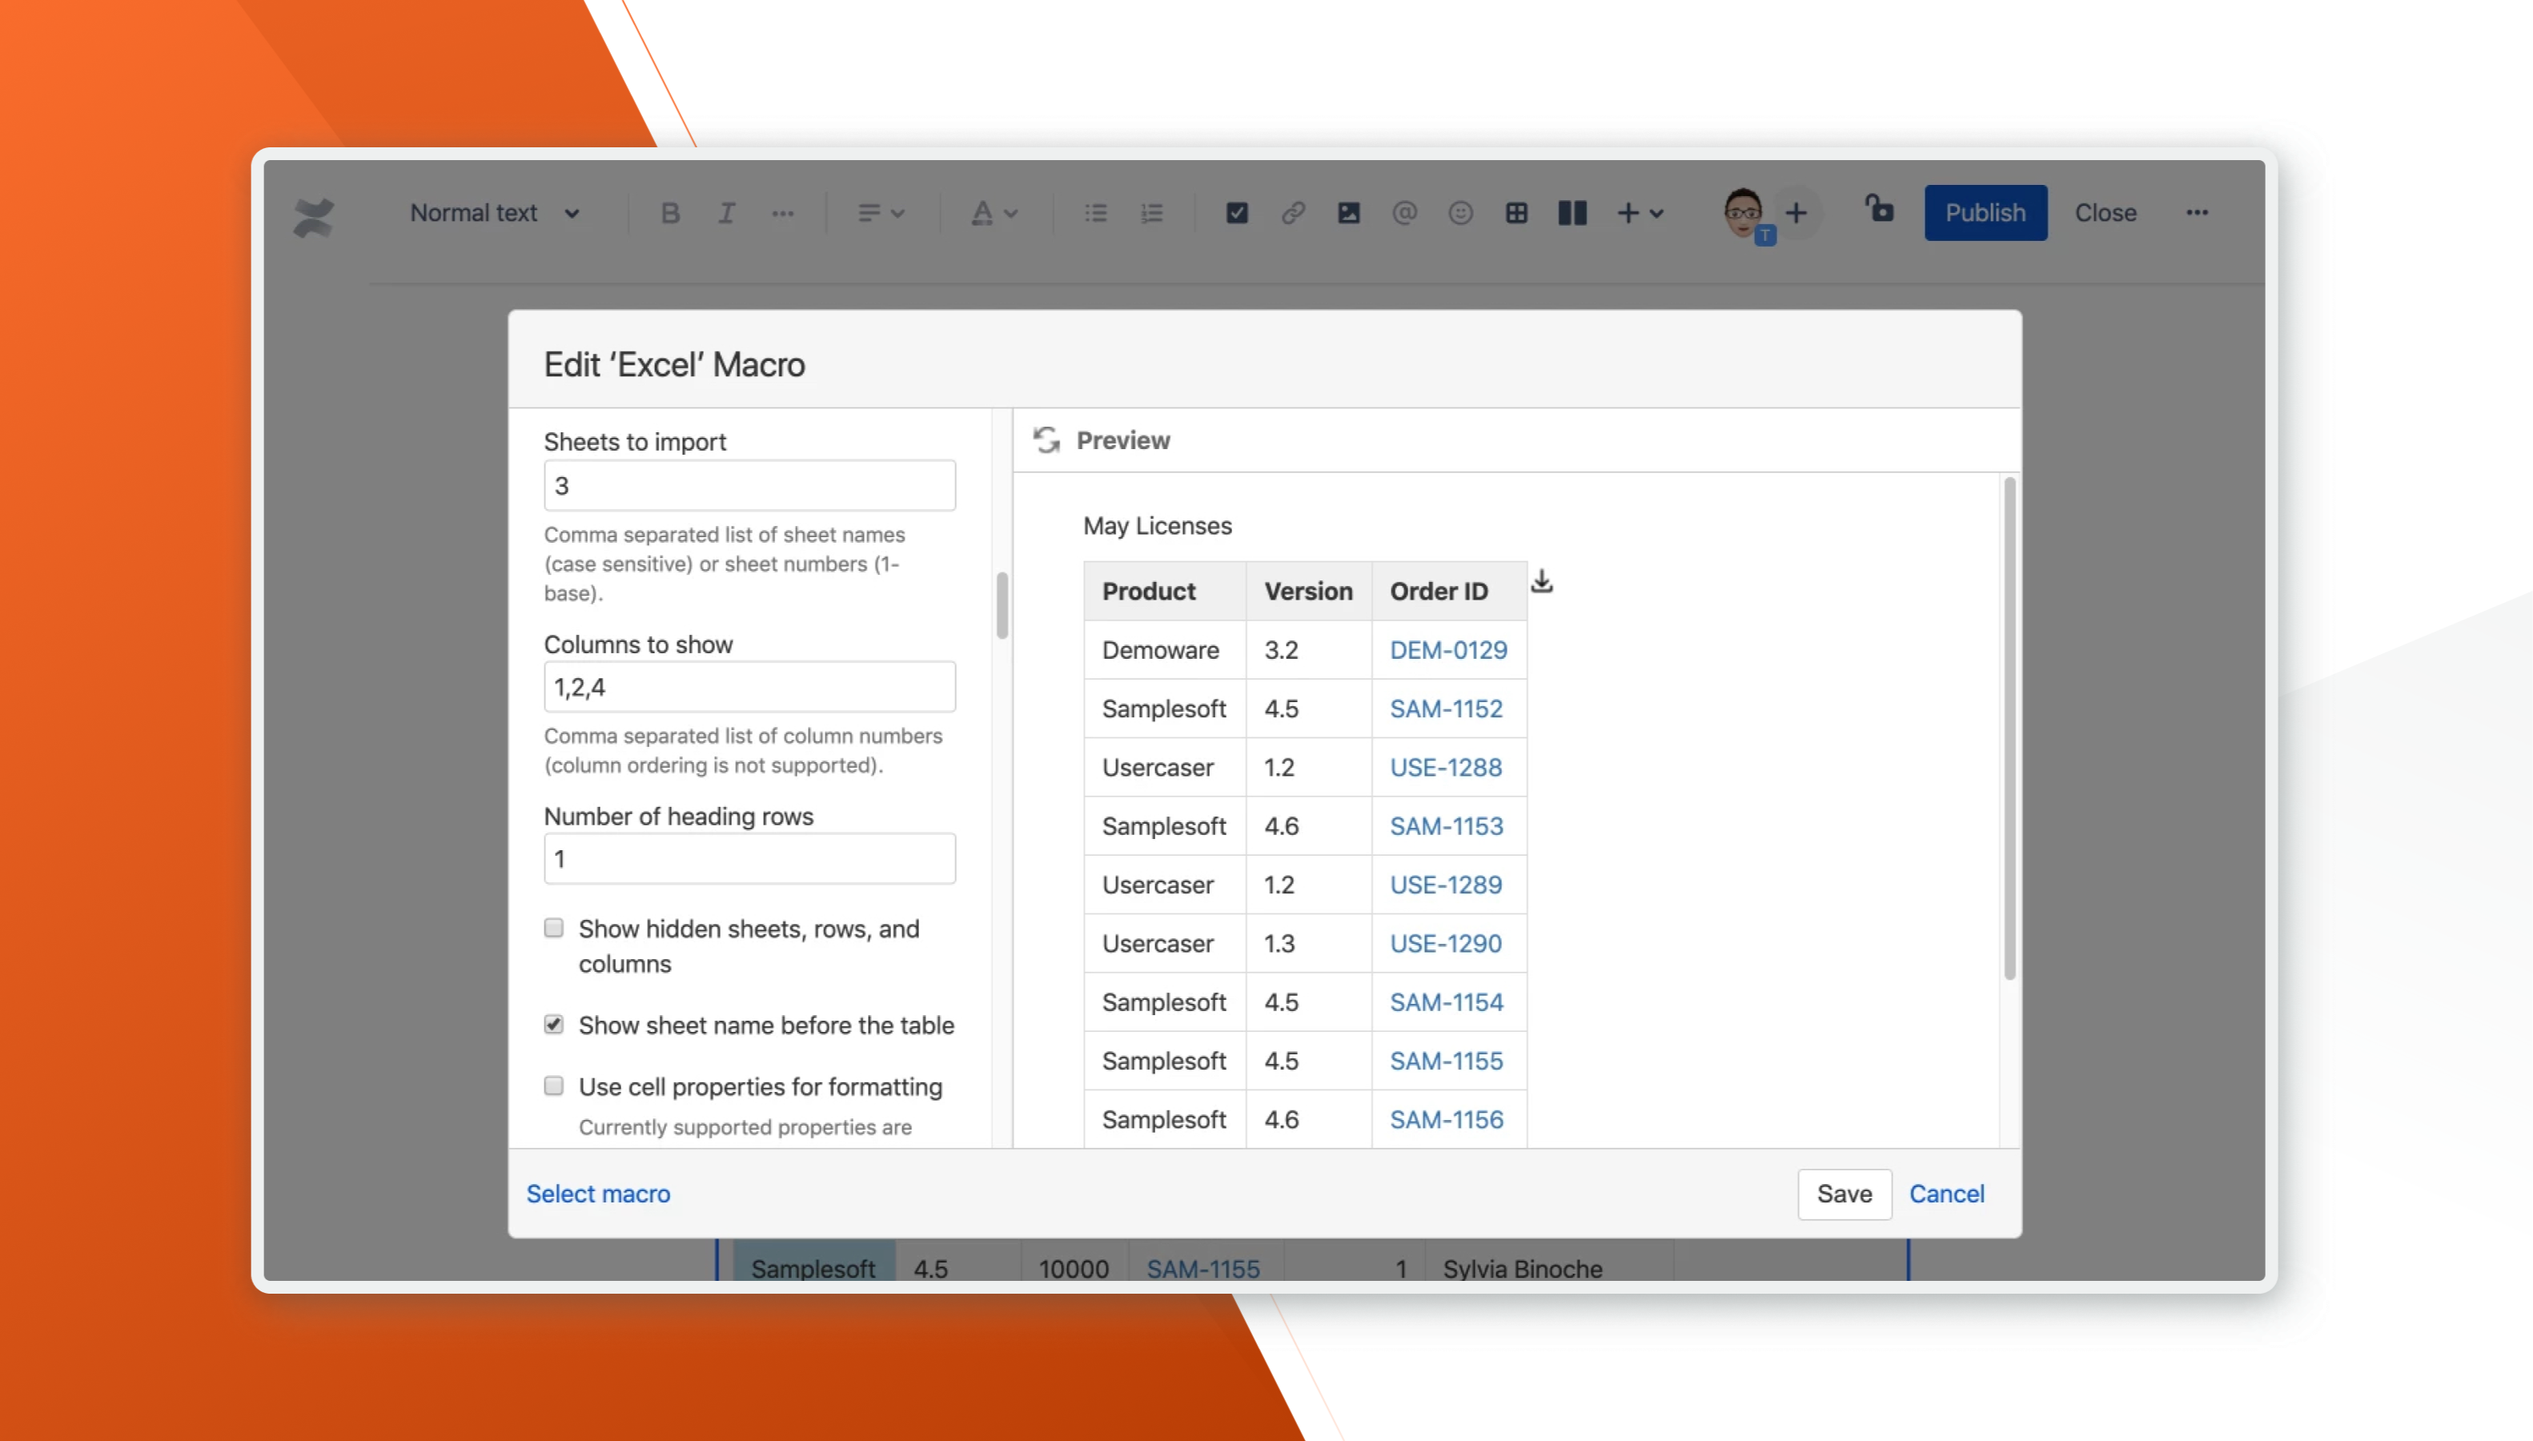The height and width of the screenshot is (1441, 2533).
Task: Click the Bold formatting icon
Action: click(670, 213)
